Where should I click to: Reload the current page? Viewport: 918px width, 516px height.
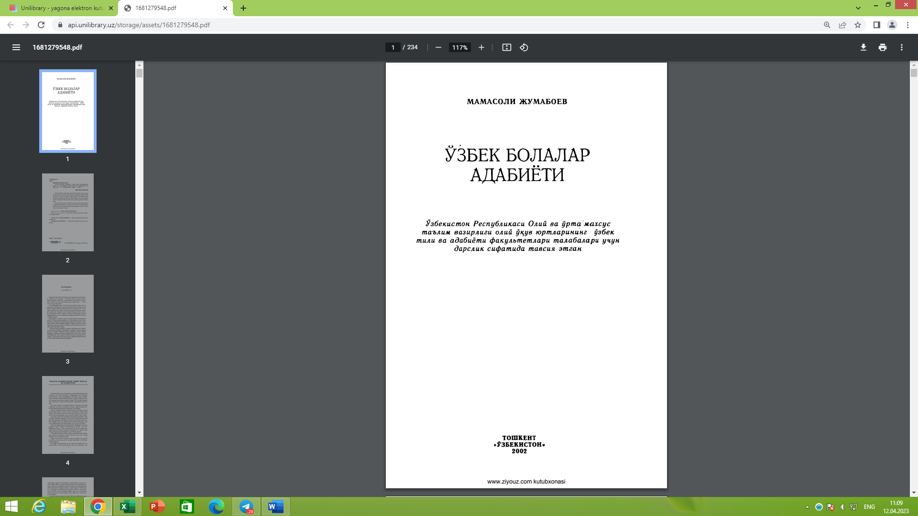pos(41,25)
